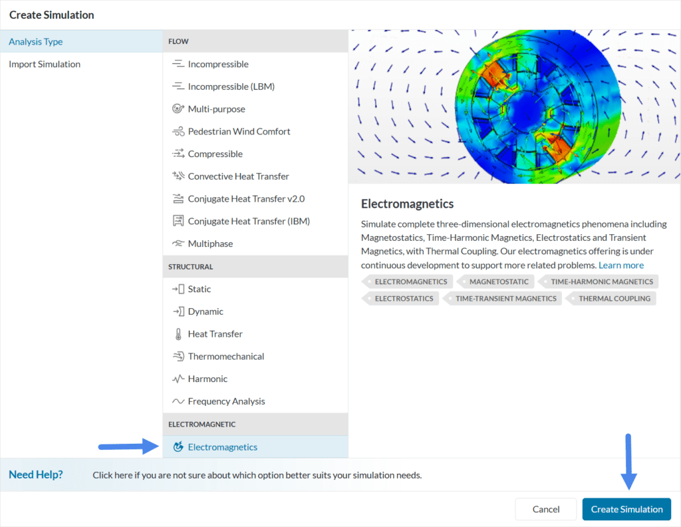681x527 pixels.
Task: Click the Multi-purpose analysis icon
Action: click(178, 108)
